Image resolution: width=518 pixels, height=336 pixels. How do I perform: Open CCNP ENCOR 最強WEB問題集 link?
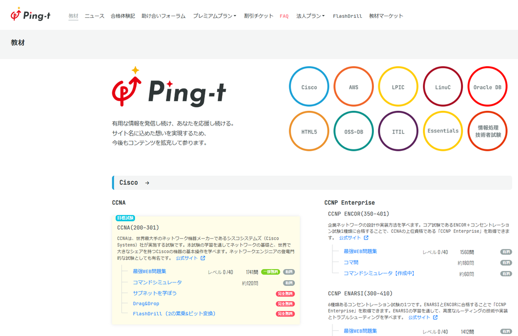[x=360, y=251]
